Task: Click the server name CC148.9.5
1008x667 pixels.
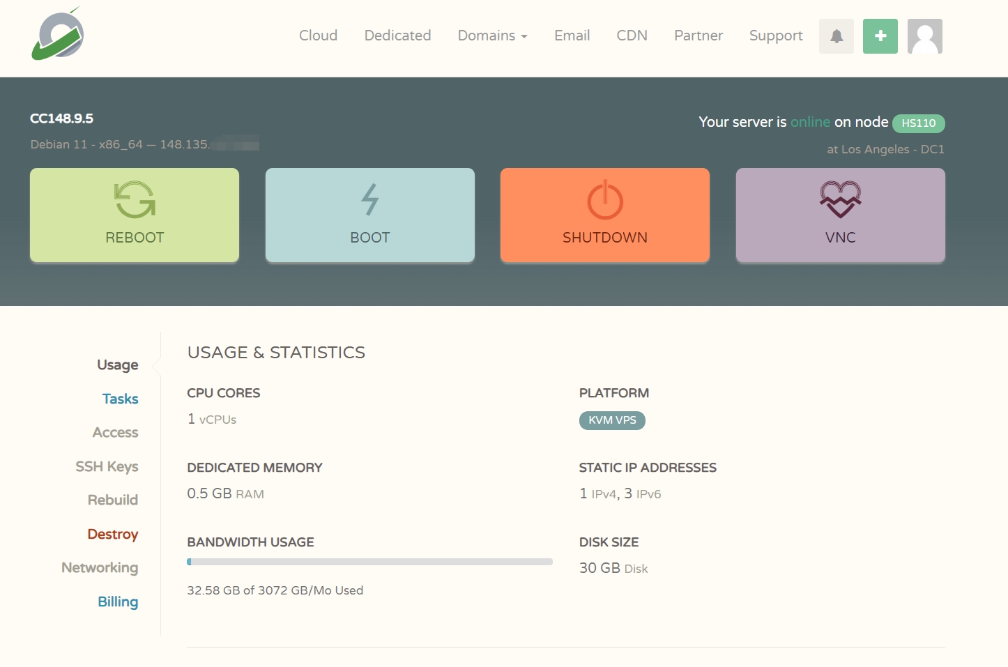Action: (x=61, y=118)
